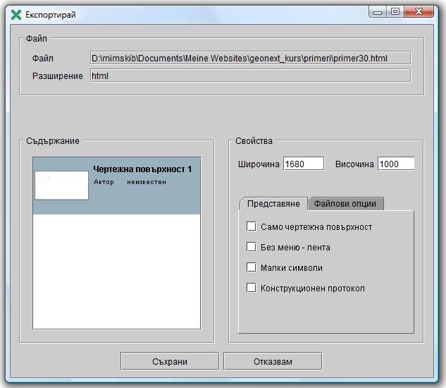Click the неизвестен author value
The height and width of the screenshot is (388, 446).
pos(147,182)
